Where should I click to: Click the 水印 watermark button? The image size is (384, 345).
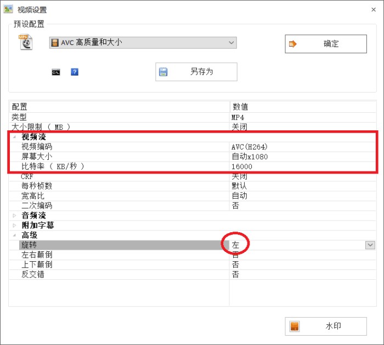[x=325, y=326]
